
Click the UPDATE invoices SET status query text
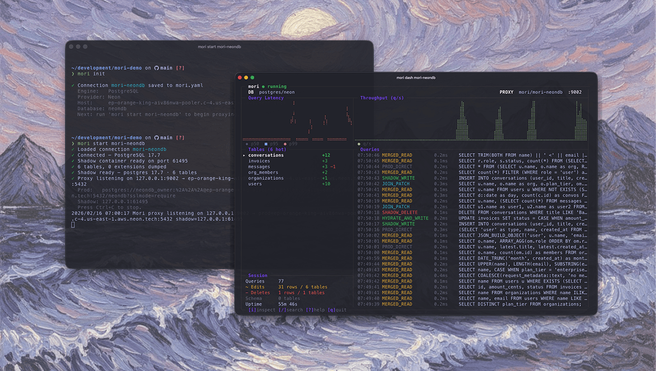(523, 218)
